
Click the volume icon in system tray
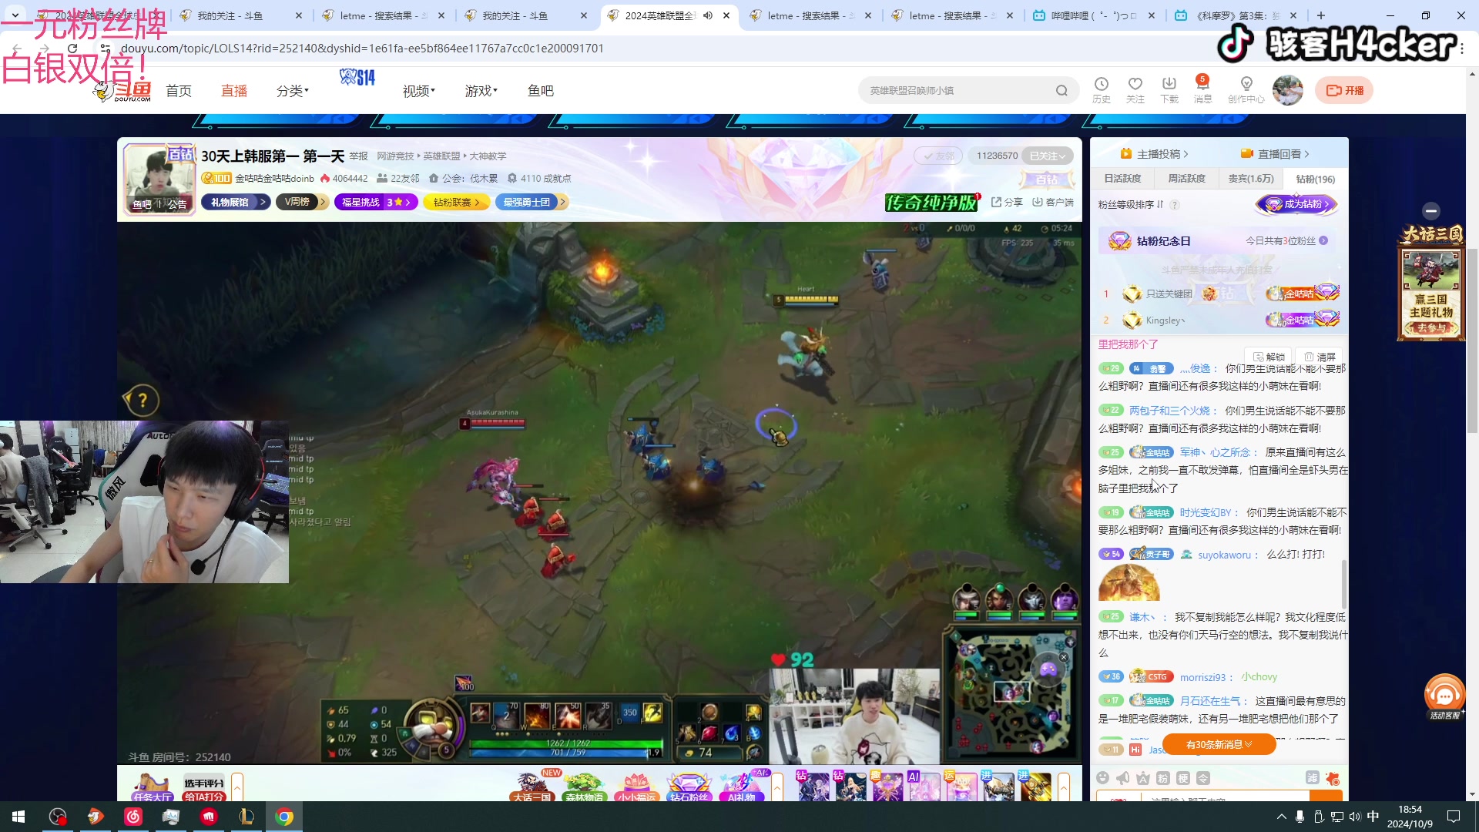click(x=1355, y=817)
